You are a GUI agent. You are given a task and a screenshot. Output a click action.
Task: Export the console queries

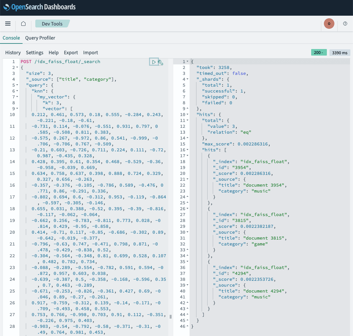click(x=71, y=52)
